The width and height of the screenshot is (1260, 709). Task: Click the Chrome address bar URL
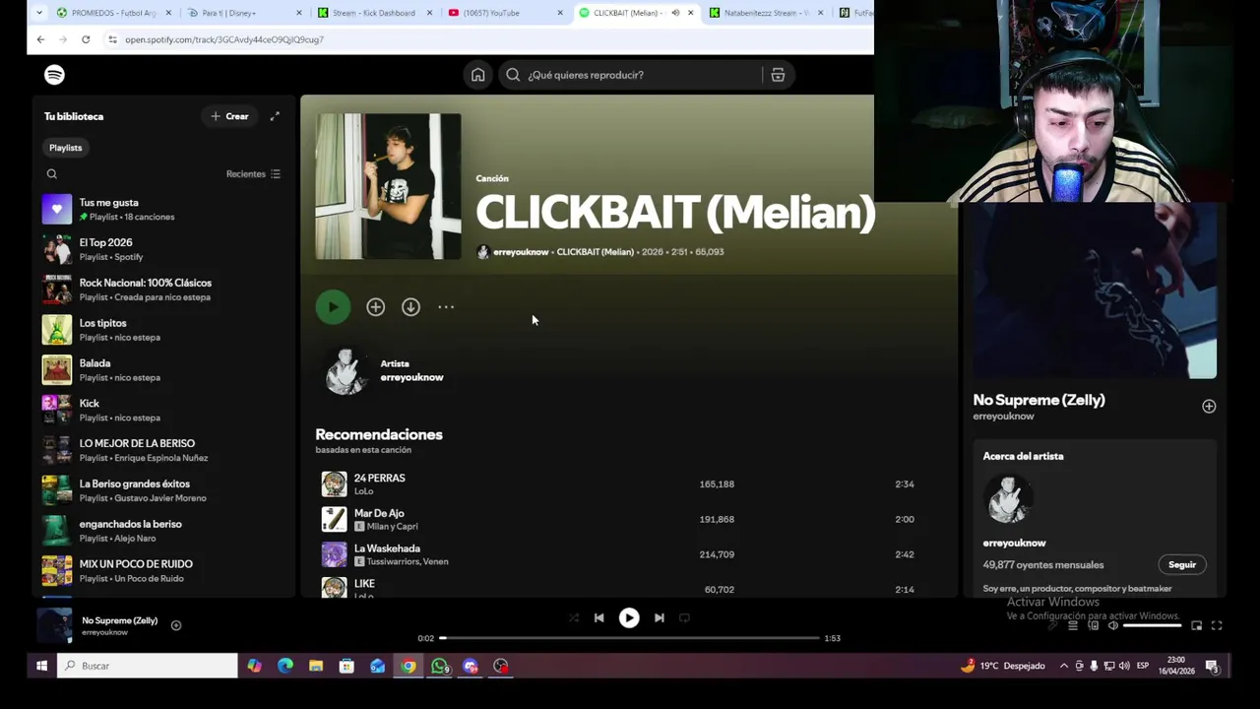click(224, 39)
